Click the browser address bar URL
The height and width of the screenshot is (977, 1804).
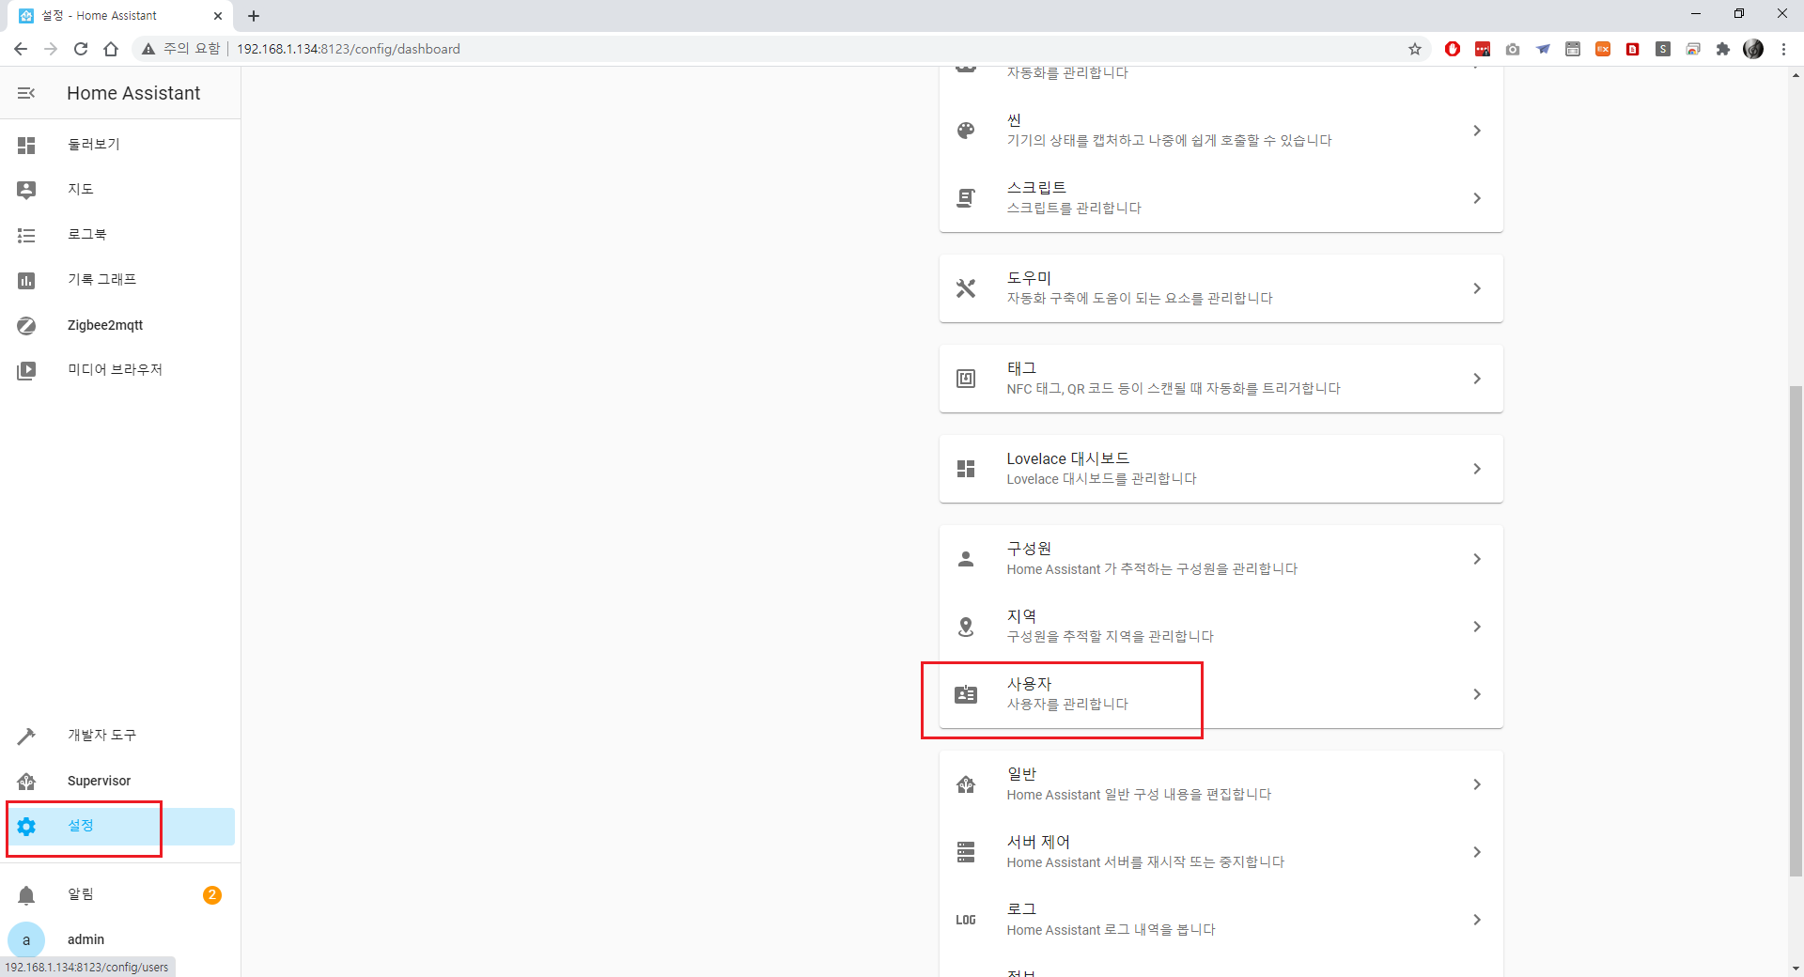pyautogui.click(x=349, y=49)
